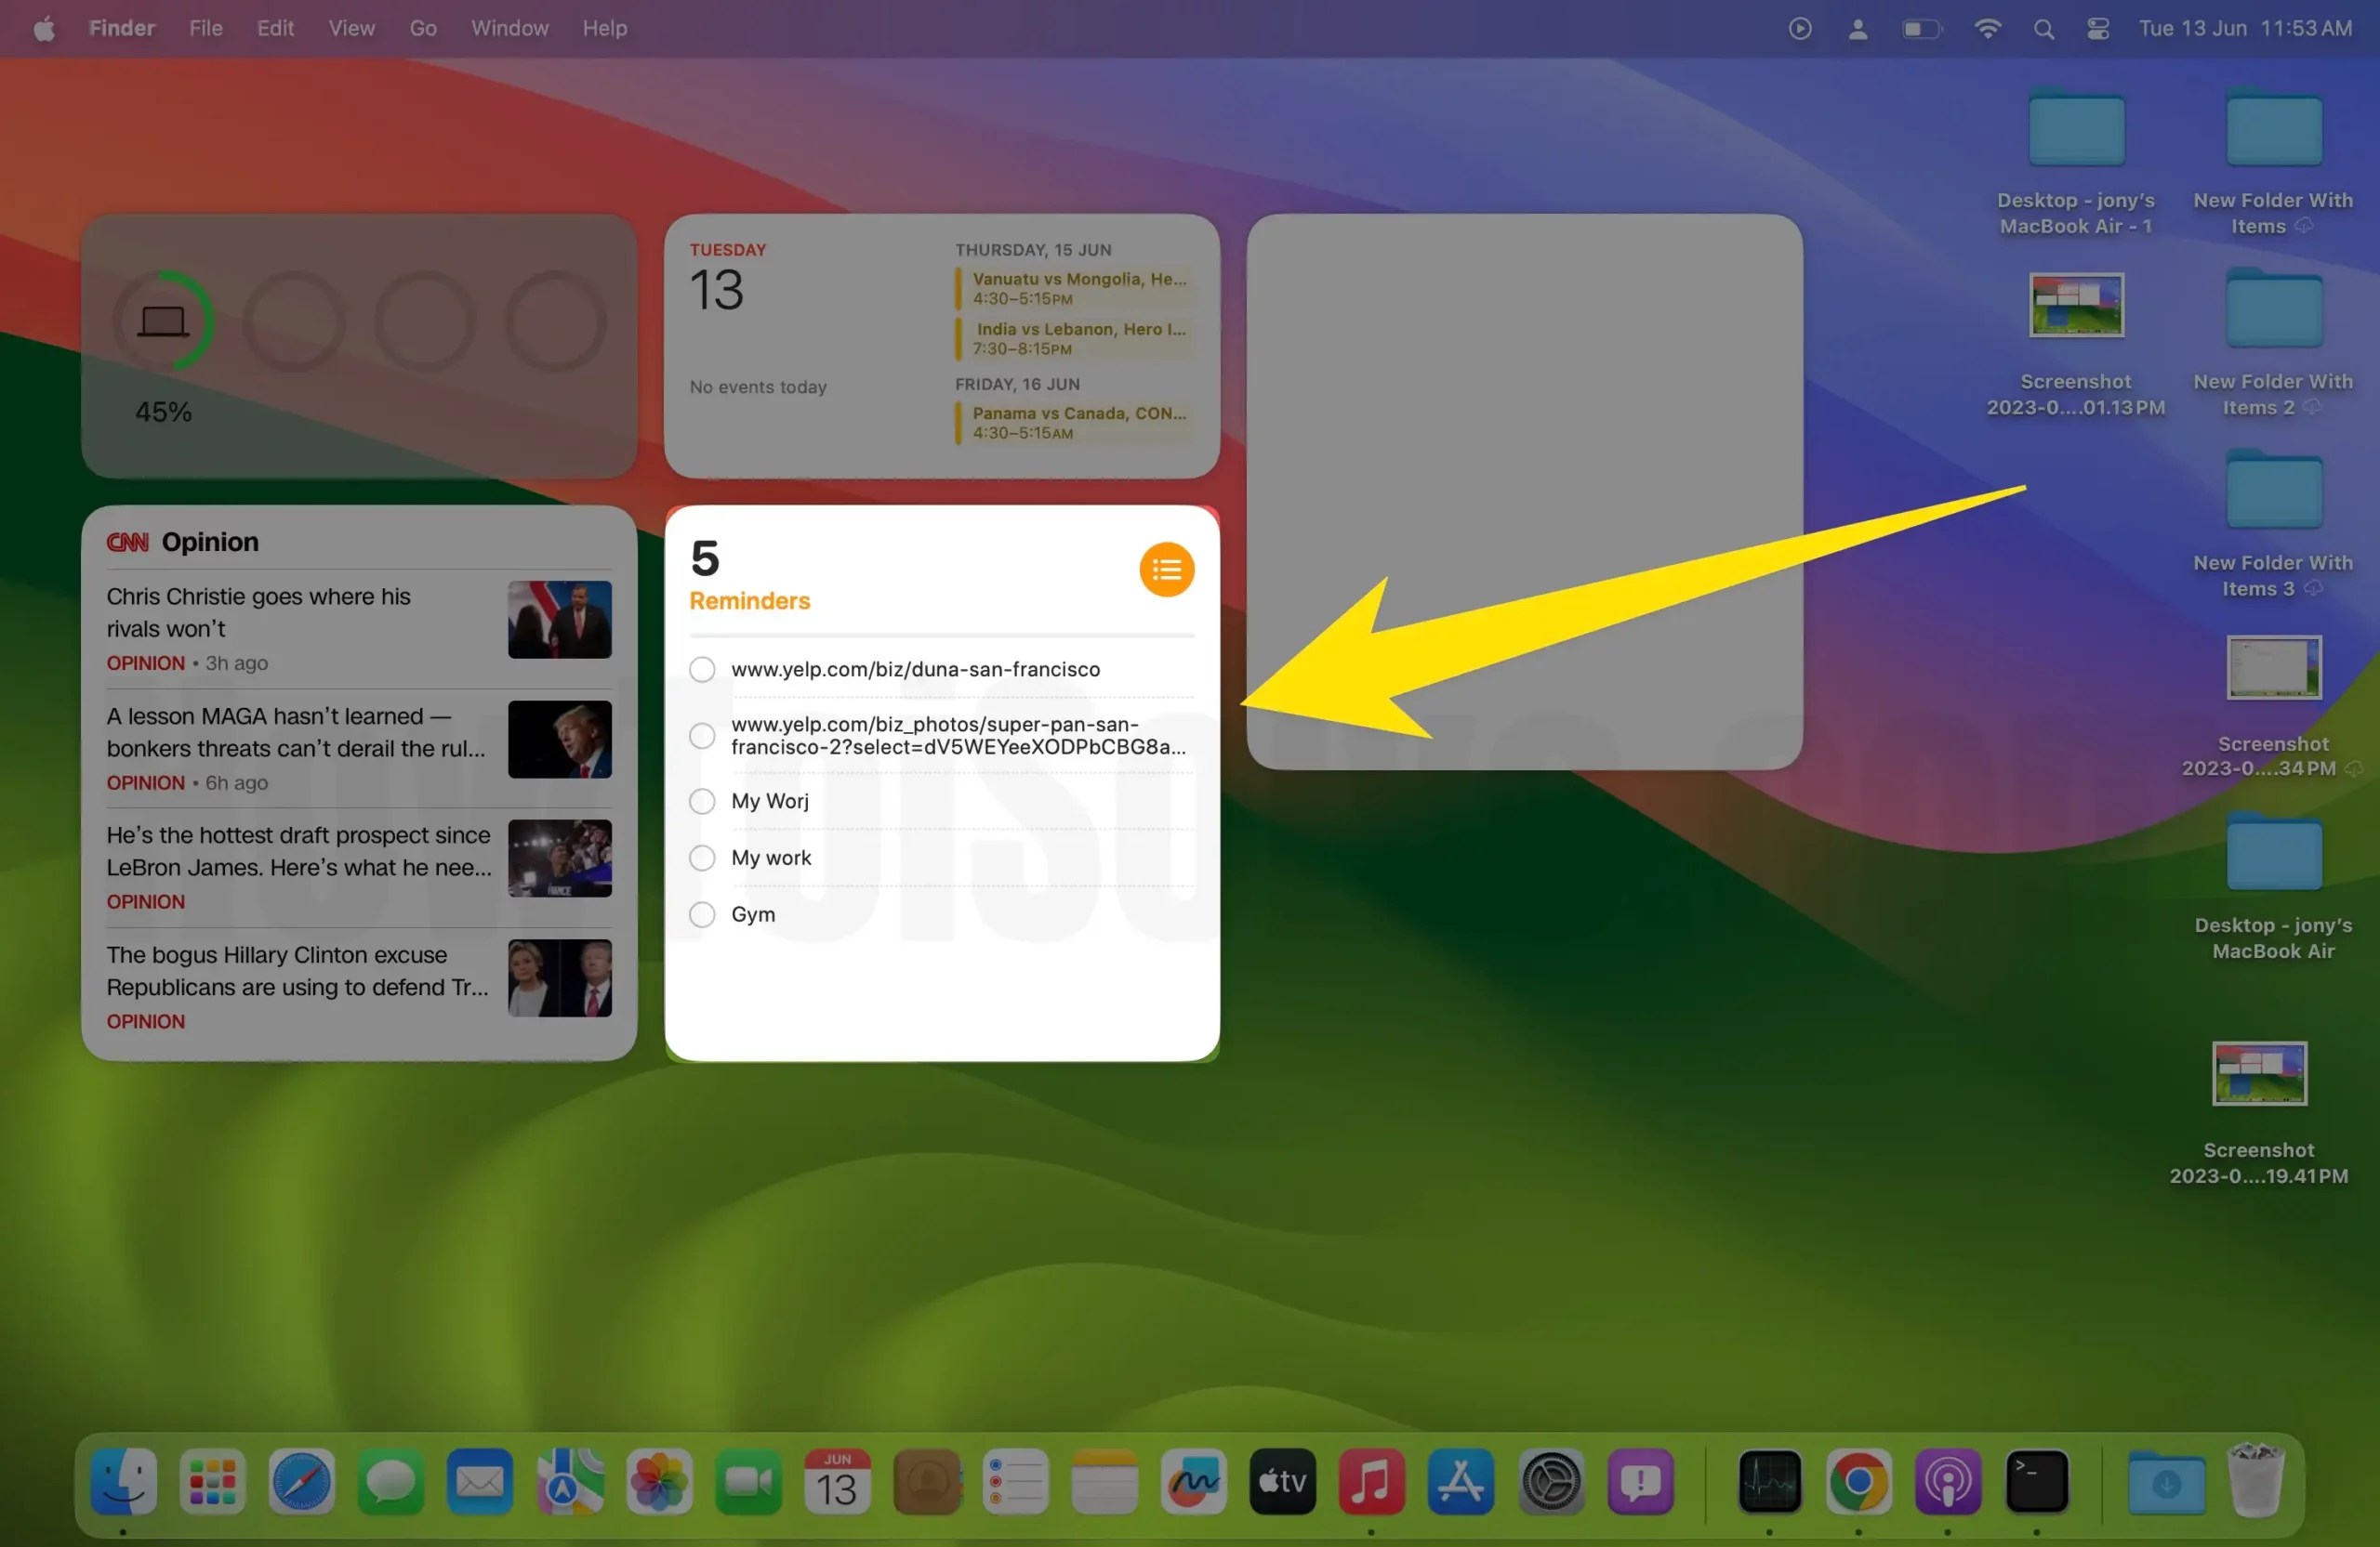Open Finder from the Dock

(x=124, y=1480)
